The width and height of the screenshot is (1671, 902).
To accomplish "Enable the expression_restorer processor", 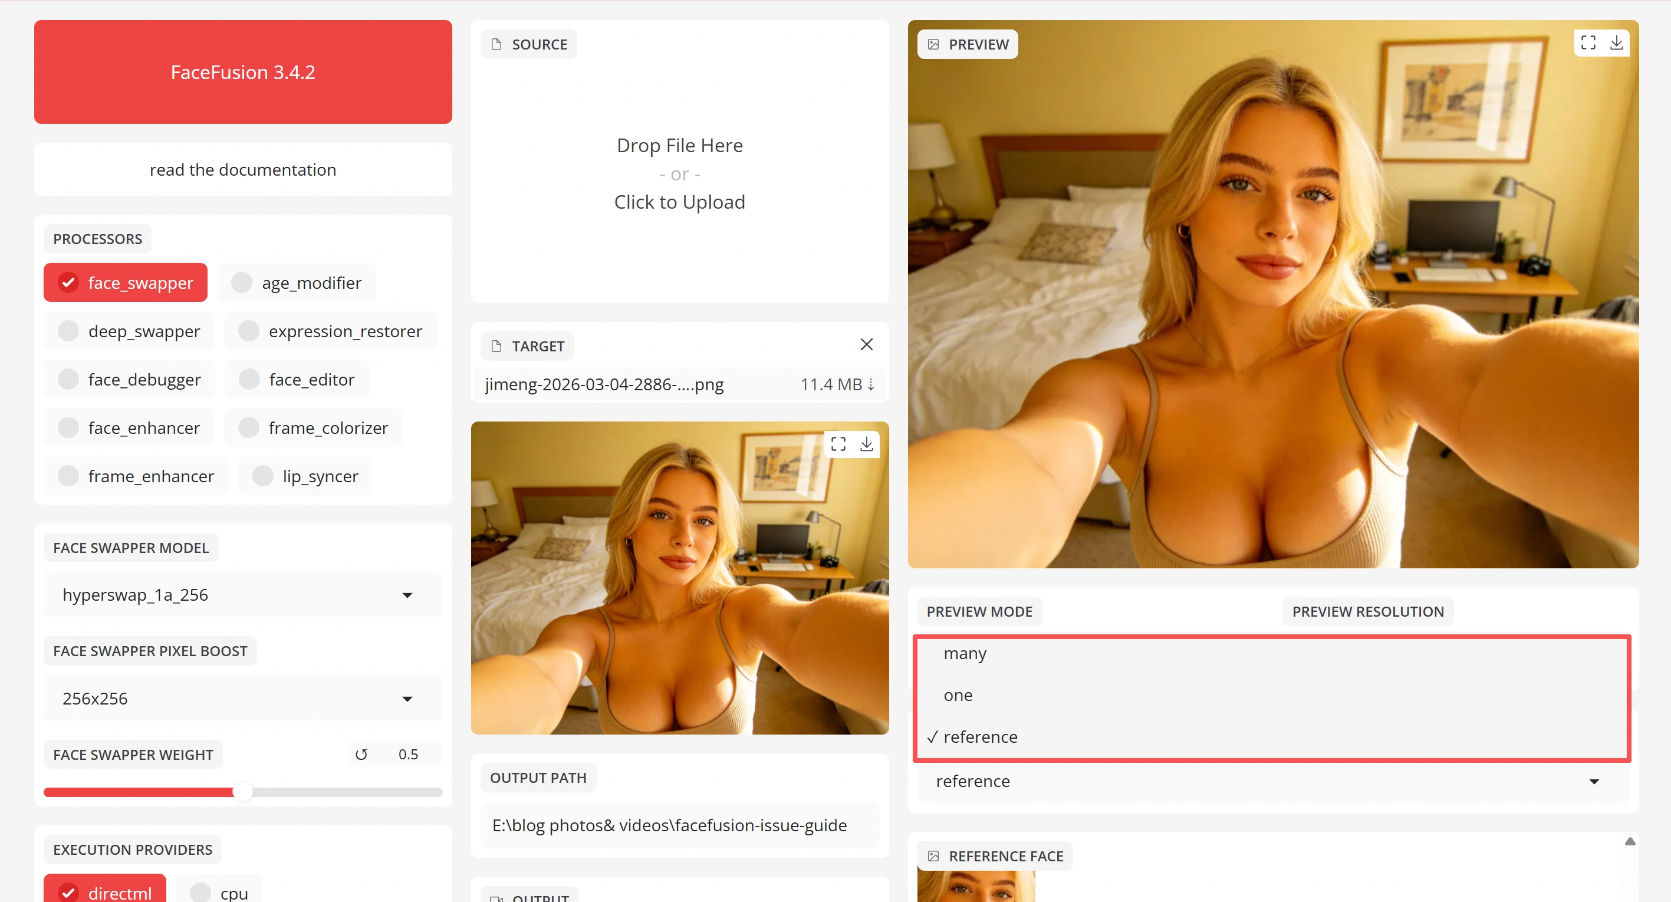I will 330,331.
